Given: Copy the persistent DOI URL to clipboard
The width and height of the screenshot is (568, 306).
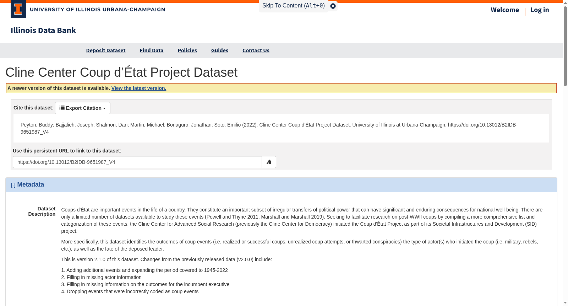Looking at the screenshot, I should click(x=269, y=162).
